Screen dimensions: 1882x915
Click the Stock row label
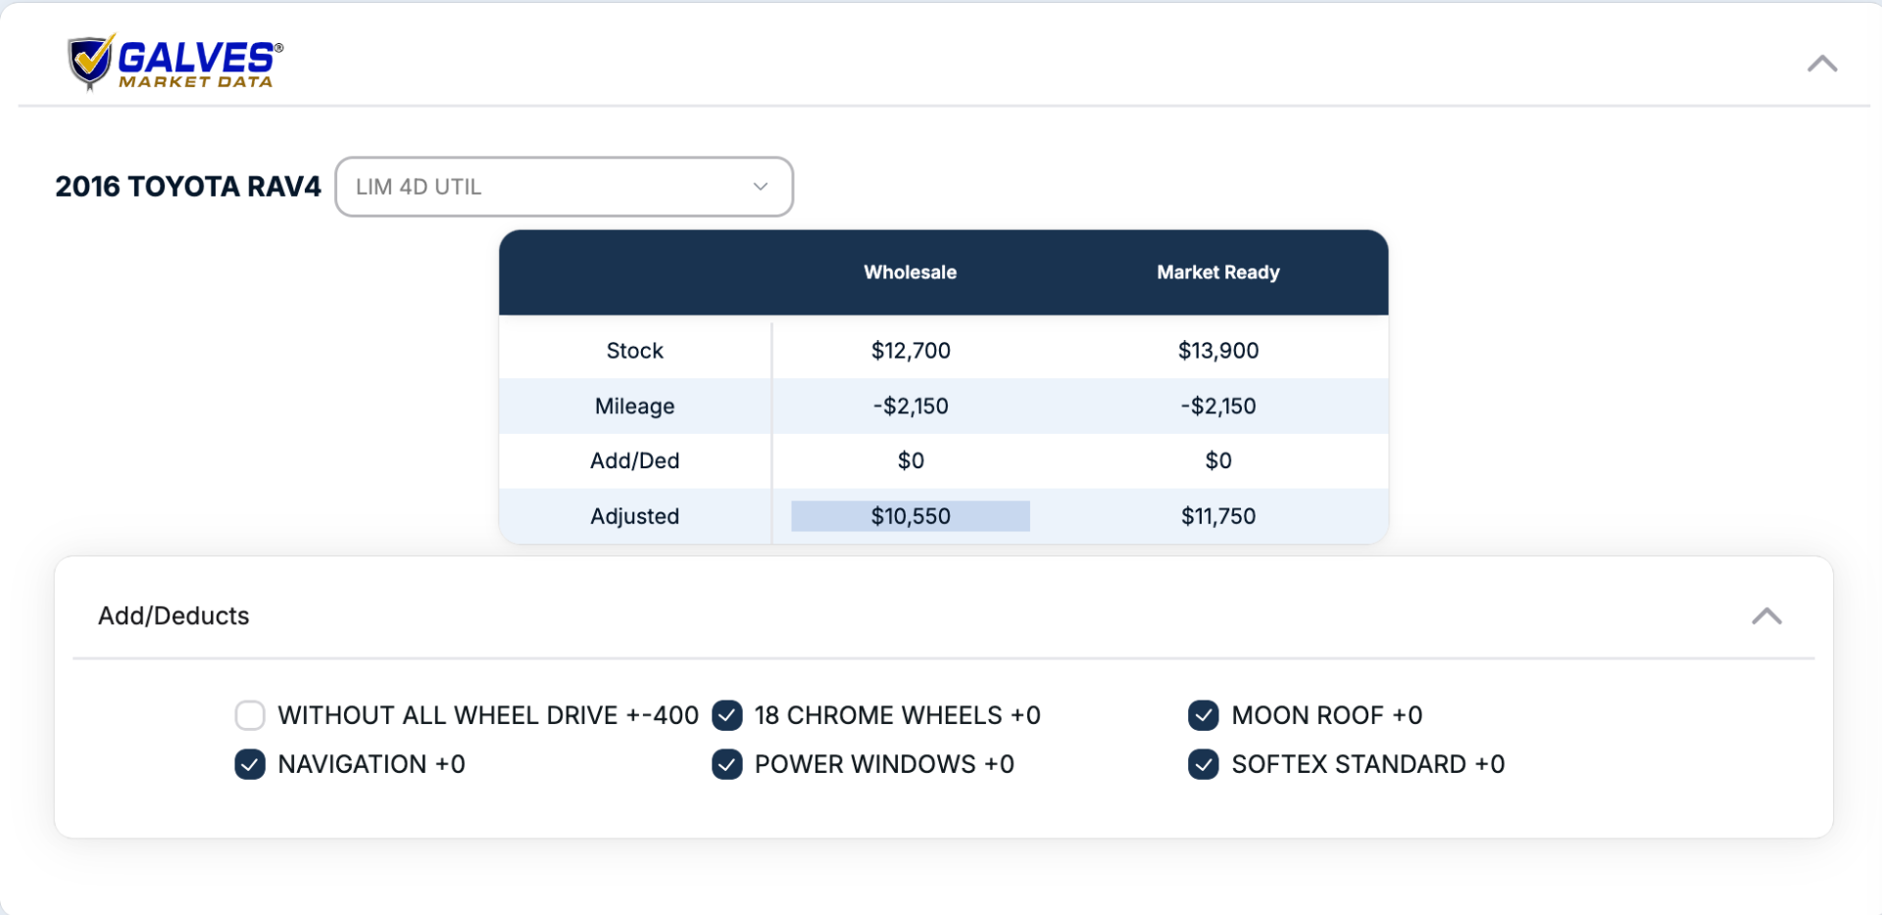click(x=635, y=351)
